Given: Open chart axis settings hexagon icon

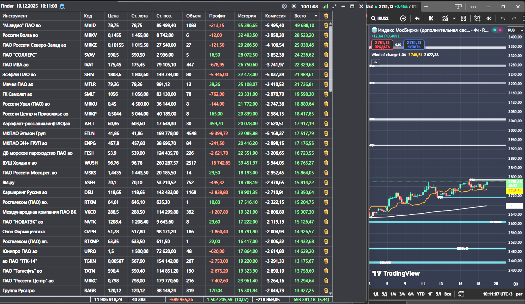Looking at the screenshot, I should (x=516, y=284).
